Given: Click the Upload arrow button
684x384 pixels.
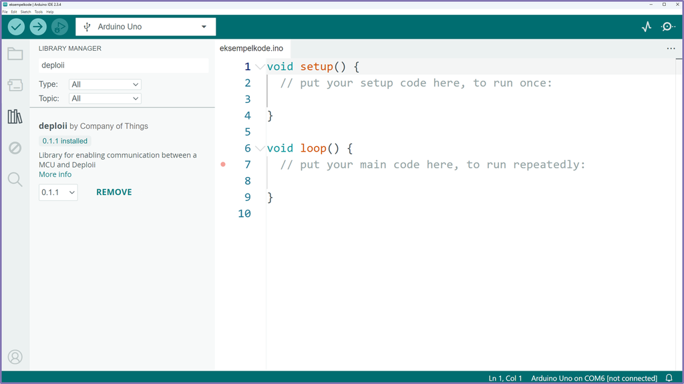Looking at the screenshot, I should pos(38,27).
